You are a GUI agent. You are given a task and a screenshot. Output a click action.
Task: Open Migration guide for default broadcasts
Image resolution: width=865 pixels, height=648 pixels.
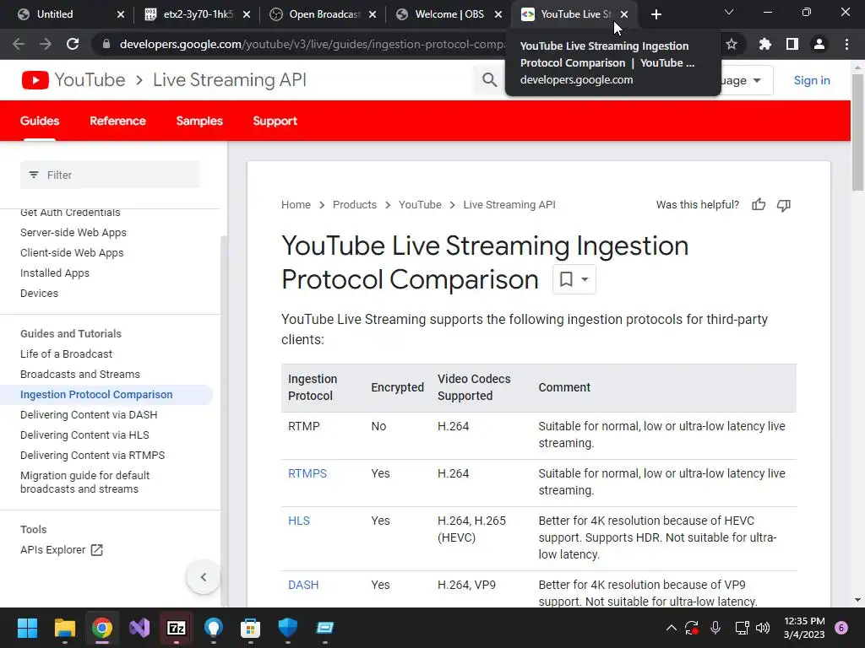(85, 482)
